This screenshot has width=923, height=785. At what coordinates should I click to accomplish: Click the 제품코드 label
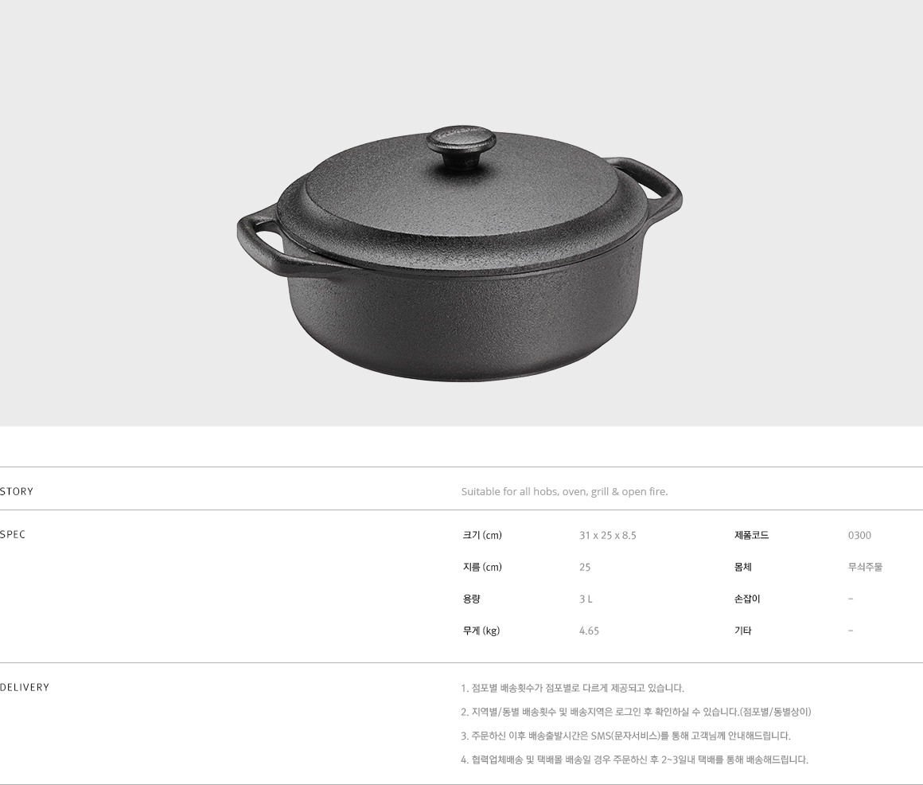752,535
